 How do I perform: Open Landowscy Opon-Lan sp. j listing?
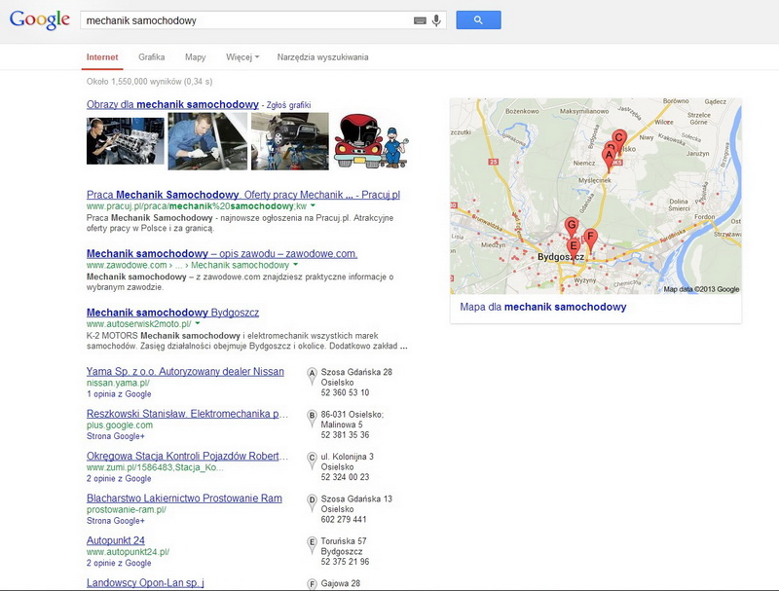pos(145,582)
